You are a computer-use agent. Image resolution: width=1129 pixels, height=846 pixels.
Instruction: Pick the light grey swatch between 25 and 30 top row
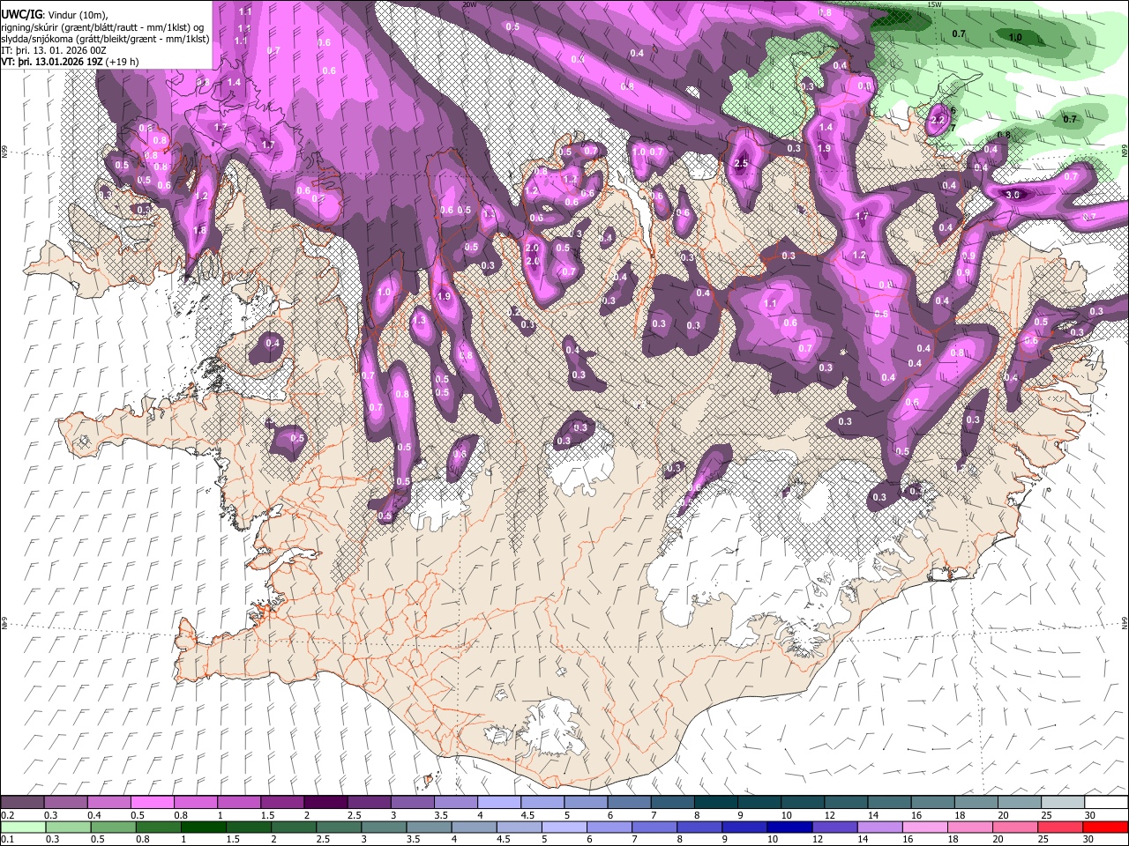[1062, 802]
